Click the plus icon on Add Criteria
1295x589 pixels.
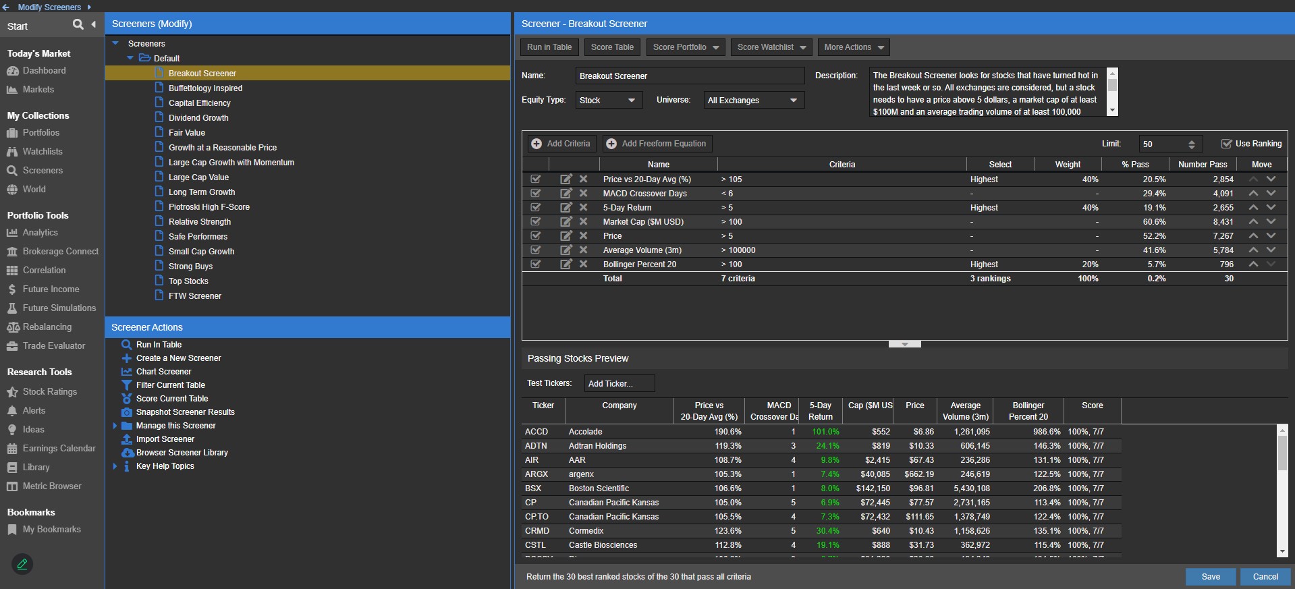click(x=536, y=144)
